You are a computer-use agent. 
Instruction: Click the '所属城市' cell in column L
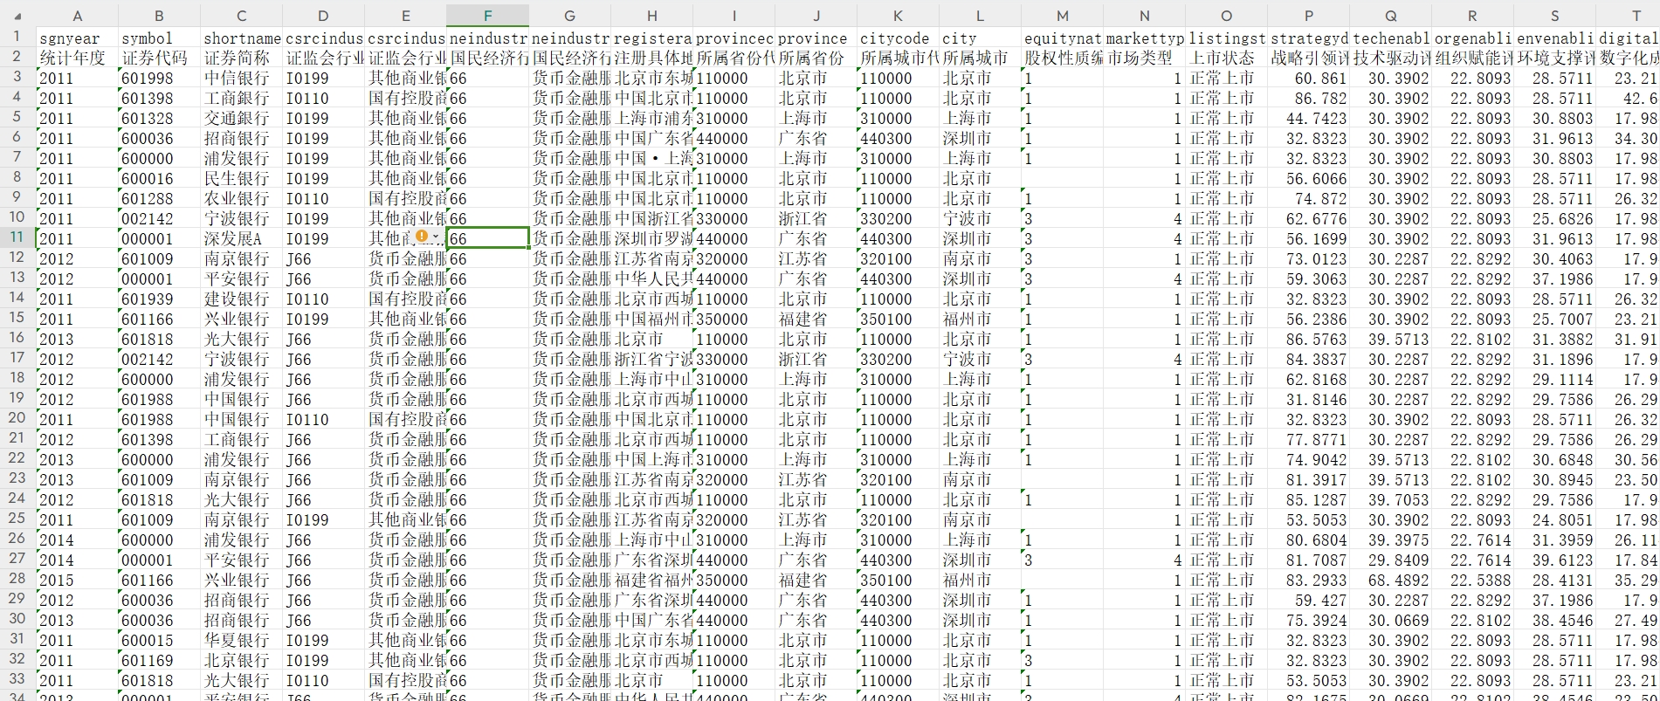click(x=980, y=58)
